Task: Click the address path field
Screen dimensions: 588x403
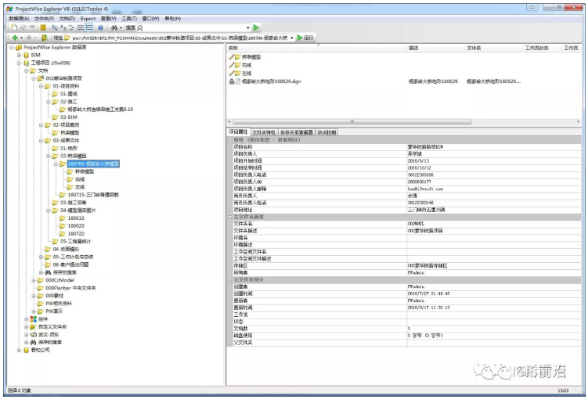Action: (179, 38)
